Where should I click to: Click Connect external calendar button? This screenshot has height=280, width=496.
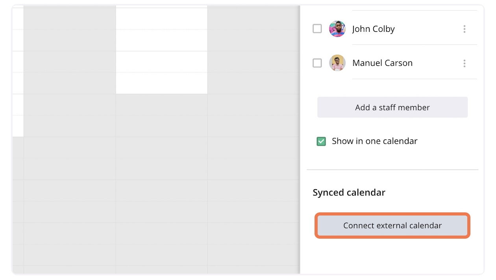tap(392, 226)
